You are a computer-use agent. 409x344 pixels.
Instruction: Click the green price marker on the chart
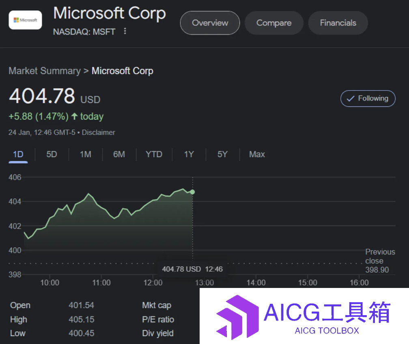[x=192, y=192]
